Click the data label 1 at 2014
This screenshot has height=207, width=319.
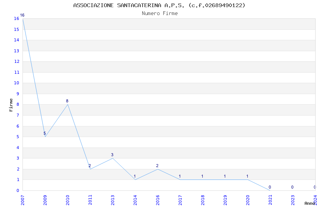(135, 176)
